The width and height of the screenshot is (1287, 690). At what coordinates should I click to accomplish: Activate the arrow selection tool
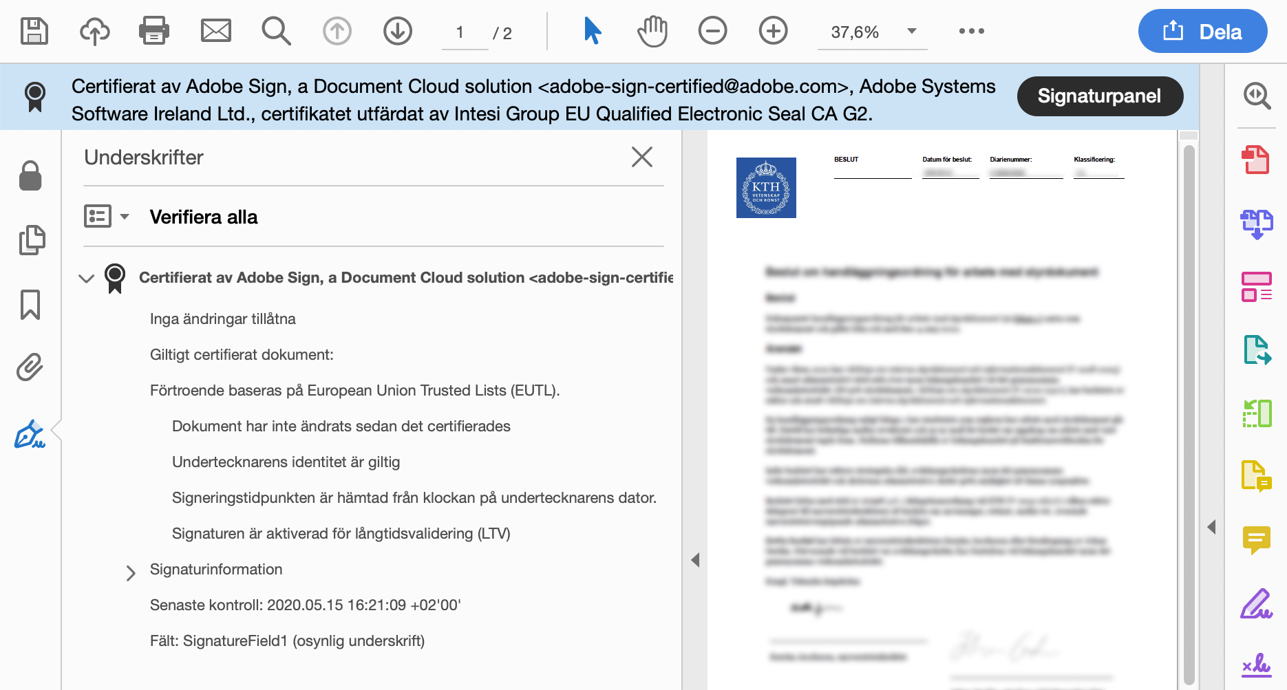pyautogui.click(x=592, y=32)
